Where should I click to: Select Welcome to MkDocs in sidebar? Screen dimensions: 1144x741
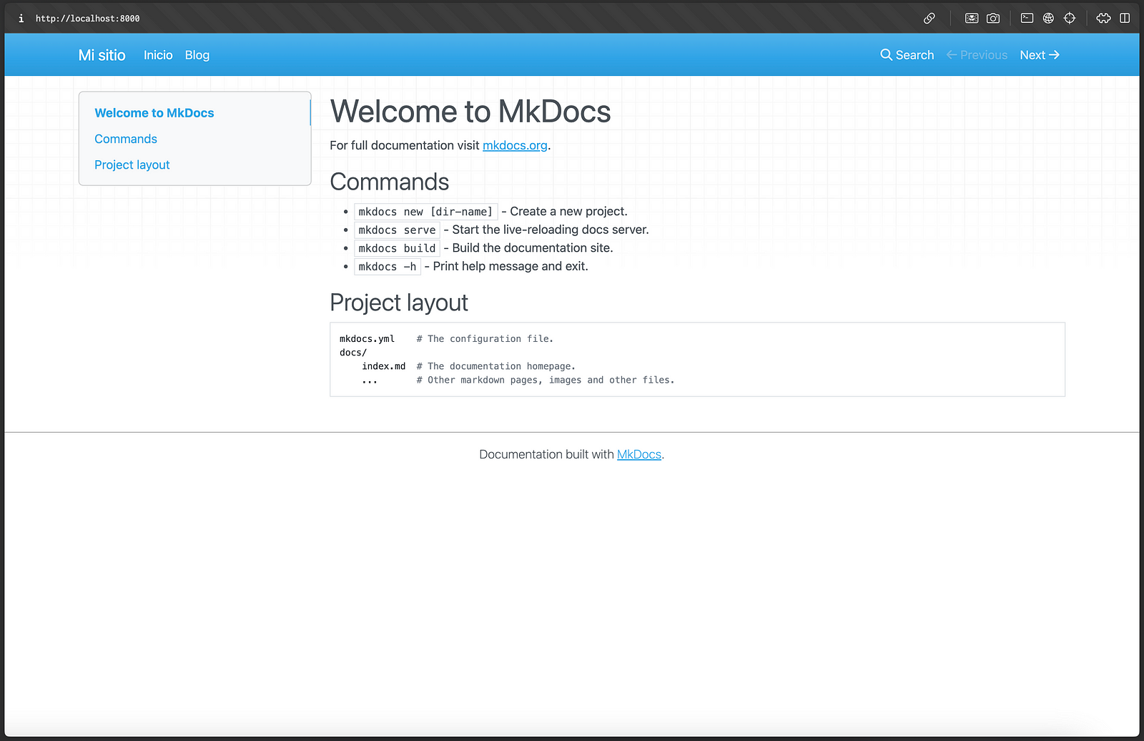click(x=154, y=113)
